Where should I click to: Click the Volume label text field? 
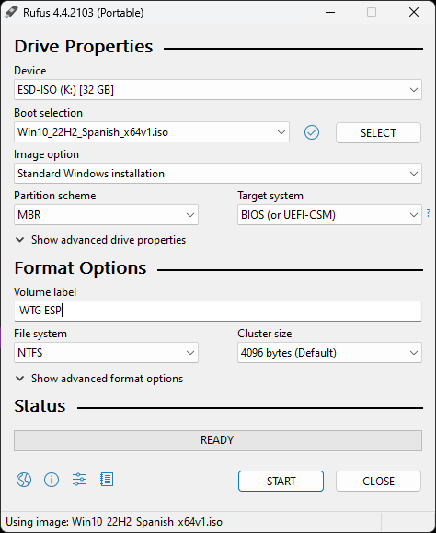pos(218,311)
